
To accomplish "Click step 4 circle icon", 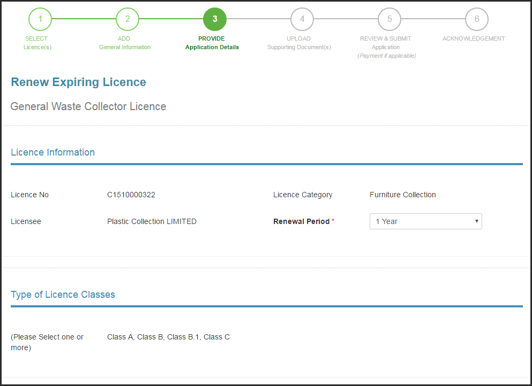I will coord(302,19).
